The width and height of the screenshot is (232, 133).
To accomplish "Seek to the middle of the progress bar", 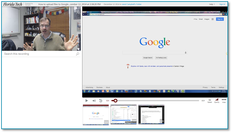I will (x=155, y=101).
